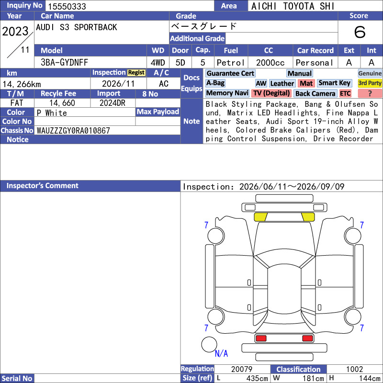
Task: Click the height value 144cm
Action: [370, 378]
